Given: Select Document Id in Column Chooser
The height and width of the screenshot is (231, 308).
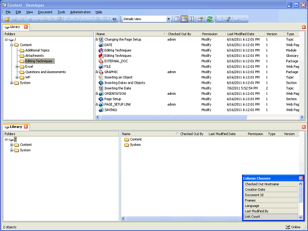Looking at the screenshot, I should click(x=271, y=195).
